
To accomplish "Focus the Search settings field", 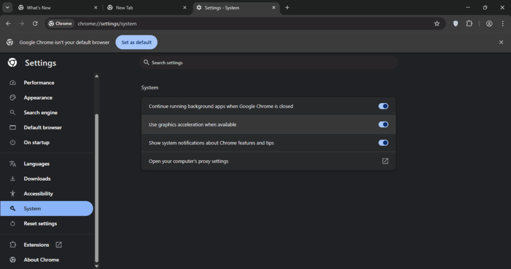I will [x=268, y=62].
